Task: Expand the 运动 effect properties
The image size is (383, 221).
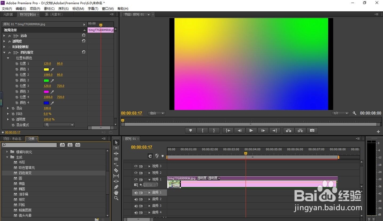Action: point(4,36)
